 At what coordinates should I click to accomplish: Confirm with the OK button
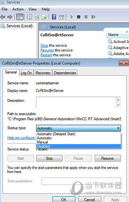pyautogui.click(x=64, y=199)
